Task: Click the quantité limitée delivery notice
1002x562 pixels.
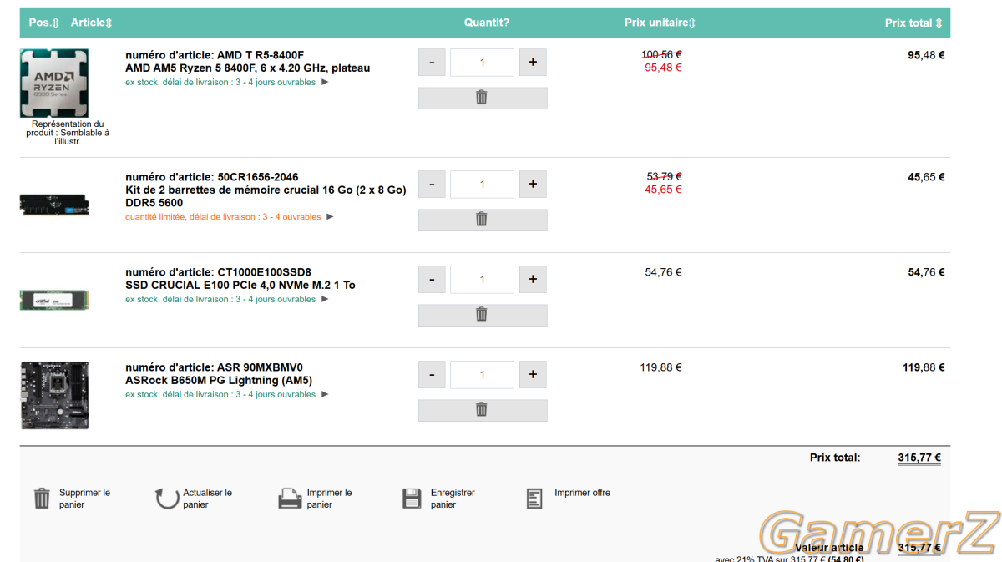Action: click(x=223, y=217)
